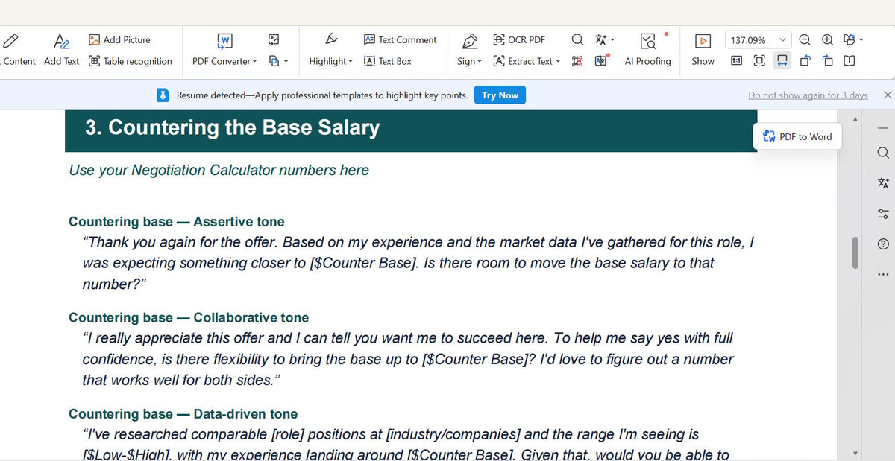Click the PDF to Word floating button

point(797,137)
